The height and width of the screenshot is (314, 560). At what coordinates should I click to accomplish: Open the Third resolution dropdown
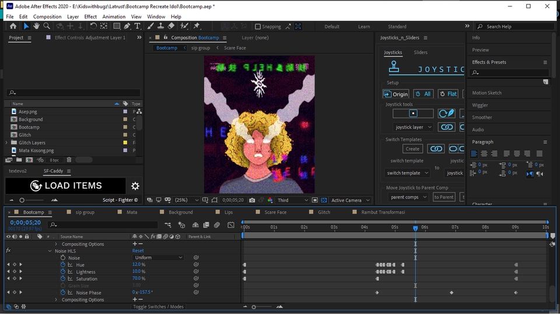(x=293, y=200)
